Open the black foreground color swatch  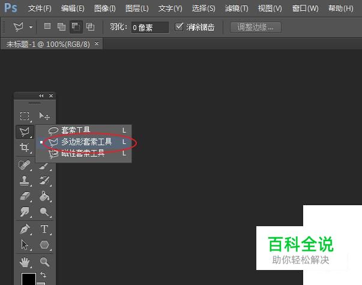pos(29,279)
